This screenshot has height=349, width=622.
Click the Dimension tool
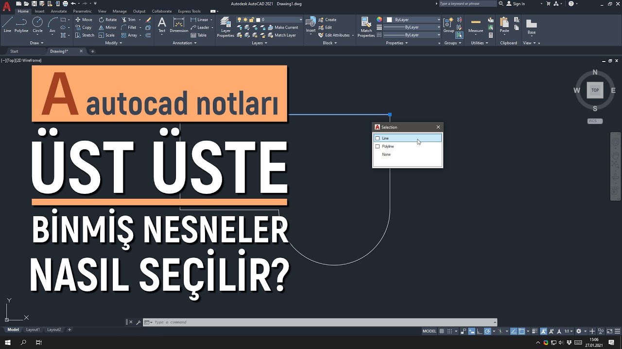click(x=179, y=25)
